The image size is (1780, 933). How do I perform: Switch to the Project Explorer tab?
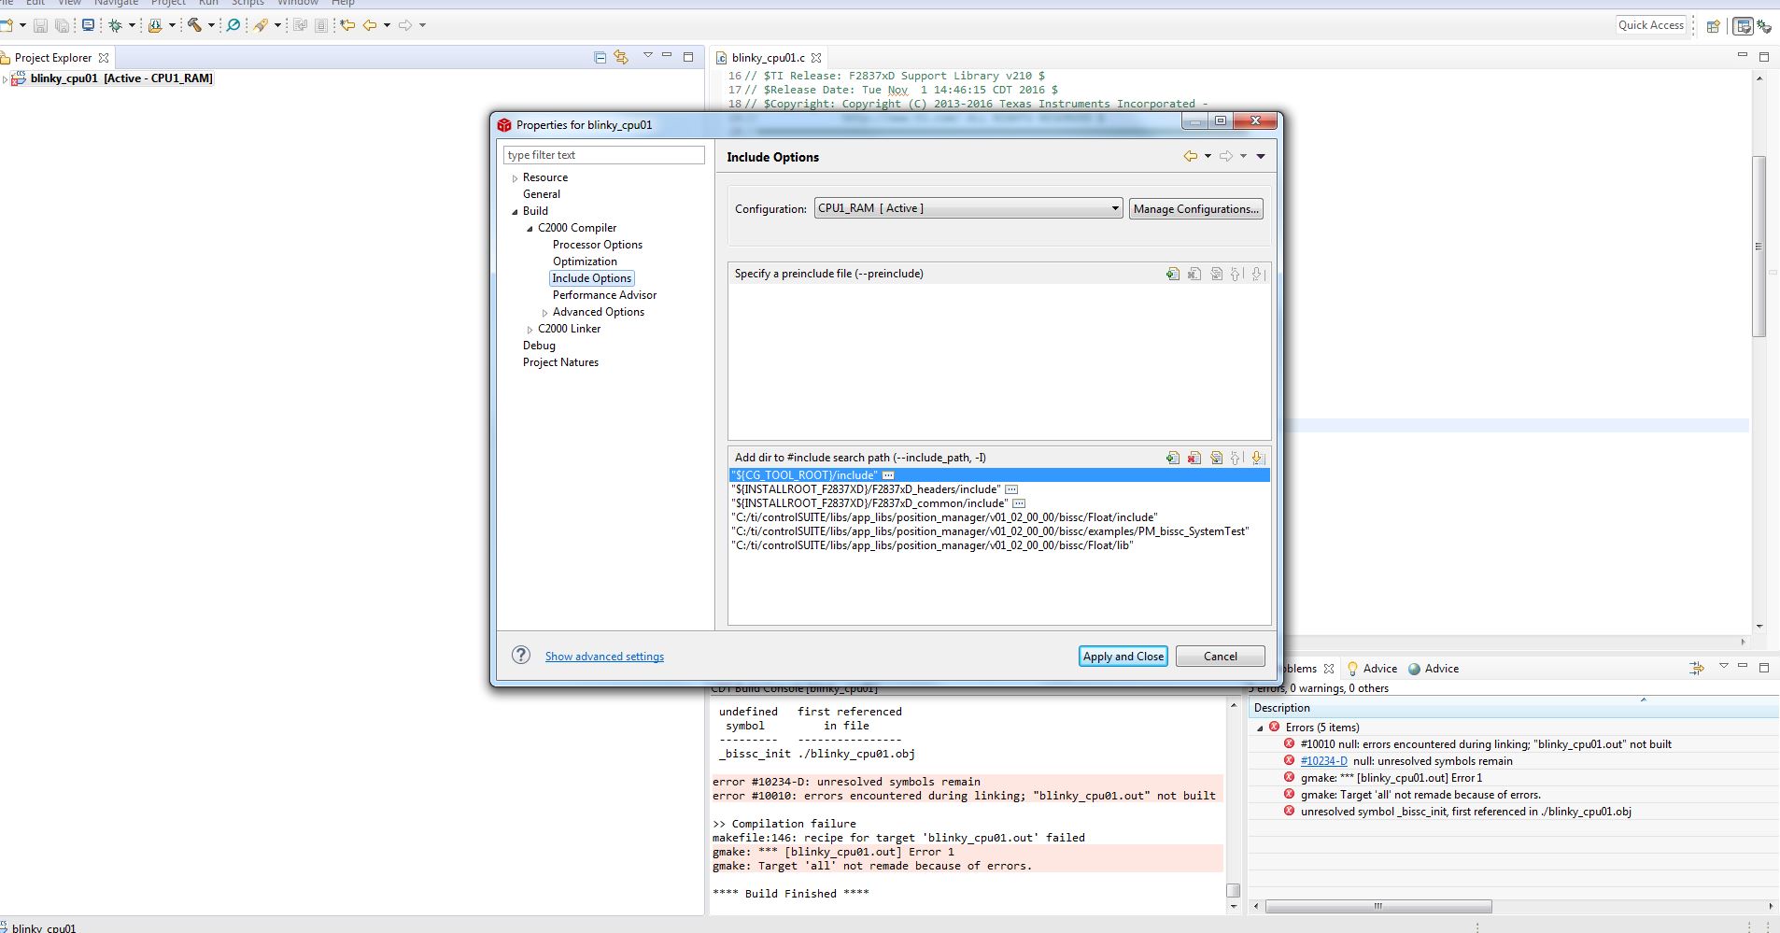coord(53,58)
